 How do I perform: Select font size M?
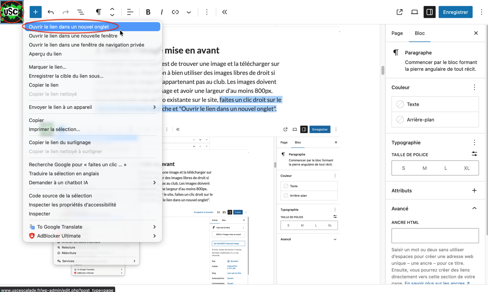pyautogui.click(x=425, y=168)
